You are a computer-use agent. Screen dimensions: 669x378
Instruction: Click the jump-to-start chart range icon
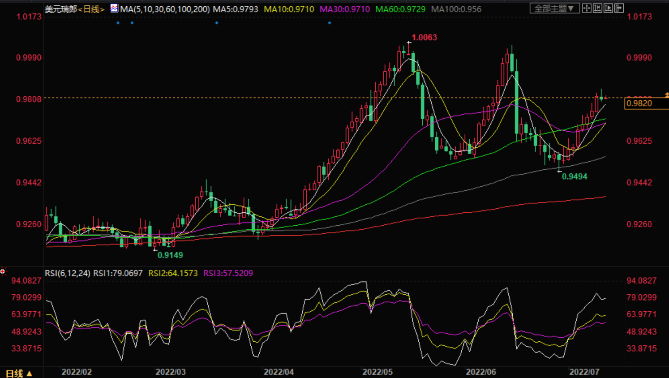coord(597,8)
